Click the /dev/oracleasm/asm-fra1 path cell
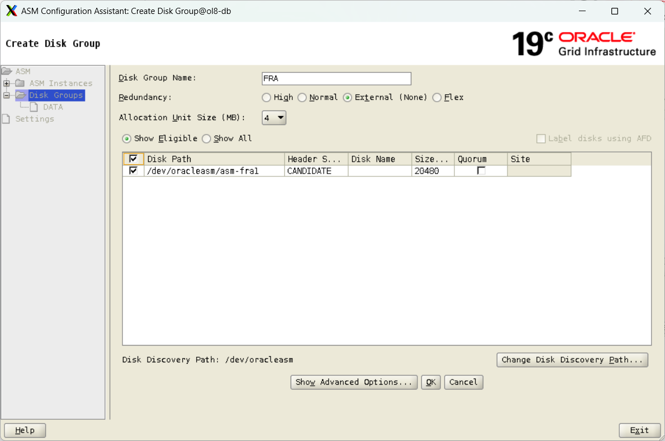 [x=214, y=171]
